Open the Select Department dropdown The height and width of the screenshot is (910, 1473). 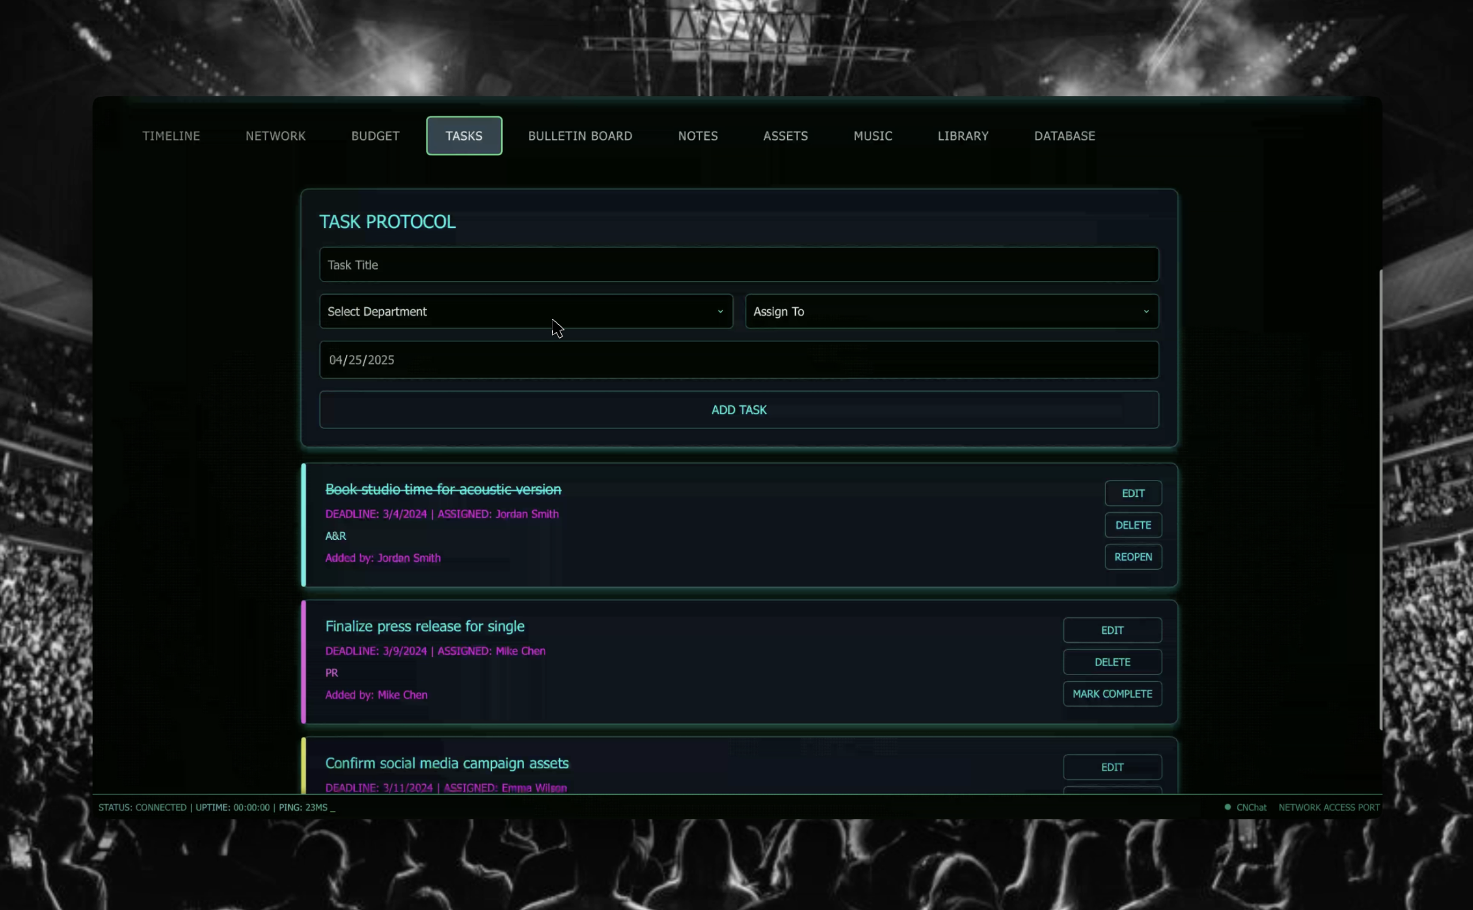(x=526, y=311)
